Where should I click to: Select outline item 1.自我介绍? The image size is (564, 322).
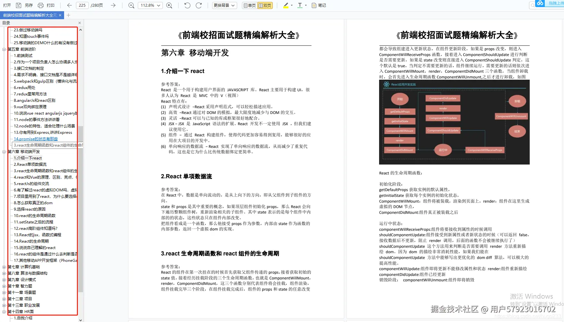coord(23,318)
